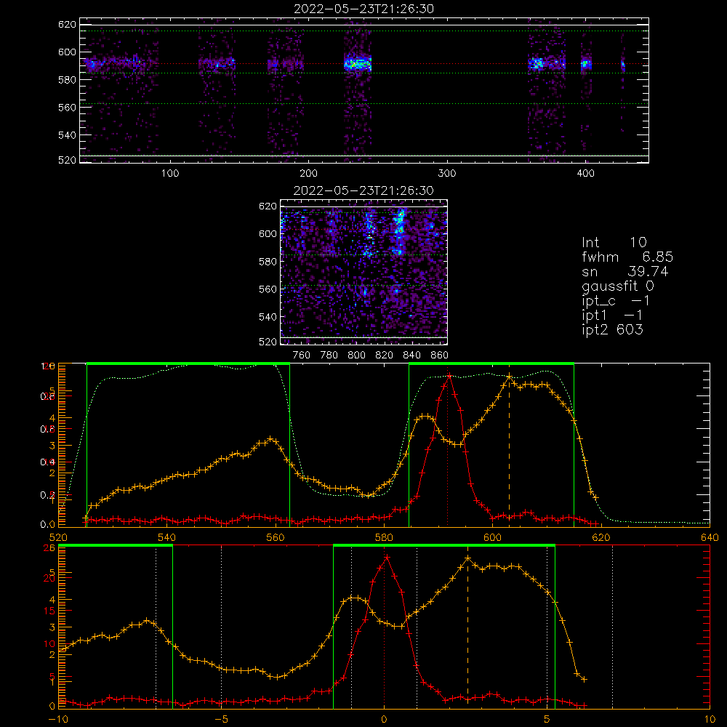Click the emission blob near x=400 in top image
Screen dimensions: 727x727
(x=586, y=64)
